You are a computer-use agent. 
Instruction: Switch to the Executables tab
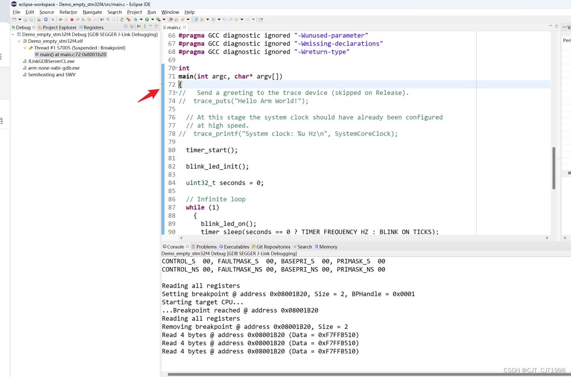pyautogui.click(x=234, y=247)
